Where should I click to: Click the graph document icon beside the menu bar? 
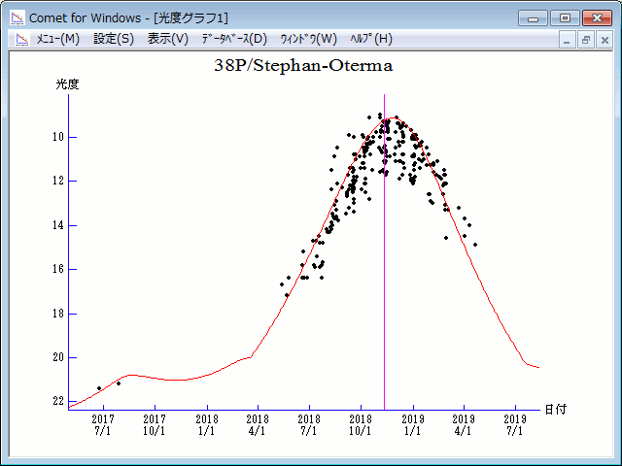[20, 39]
